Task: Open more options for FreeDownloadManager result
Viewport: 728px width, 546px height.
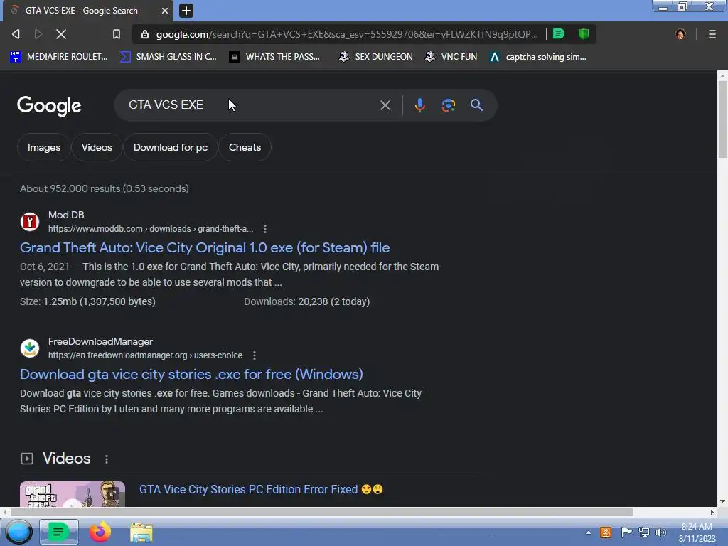Action: click(254, 355)
